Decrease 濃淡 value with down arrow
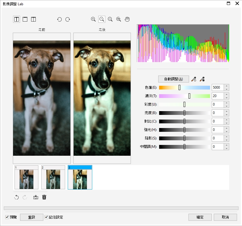 coord(227,97)
